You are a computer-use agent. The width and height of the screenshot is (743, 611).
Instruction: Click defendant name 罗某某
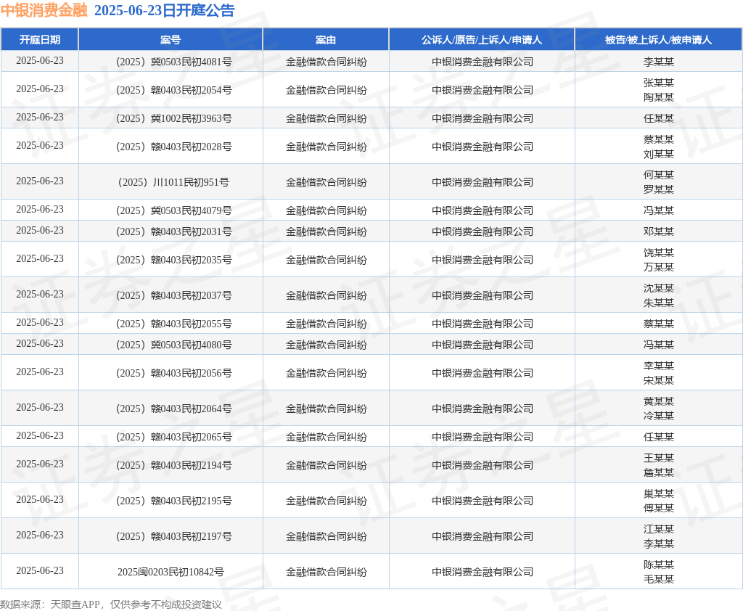coord(659,189)
